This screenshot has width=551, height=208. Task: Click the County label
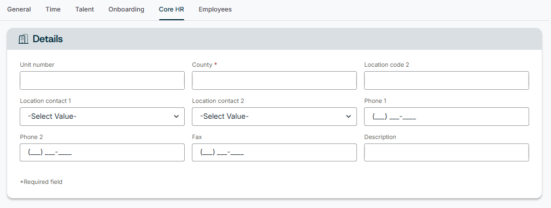202,65
